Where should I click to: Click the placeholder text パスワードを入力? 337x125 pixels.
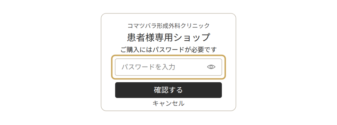pyautogui.click(x=148, y=67)
